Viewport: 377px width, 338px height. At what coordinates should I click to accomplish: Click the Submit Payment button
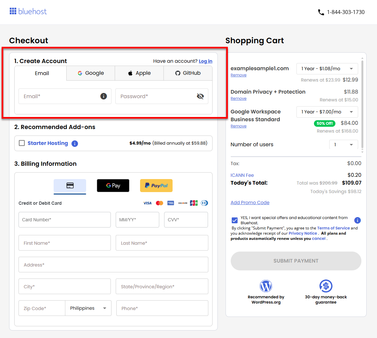(x=296, y=261)
